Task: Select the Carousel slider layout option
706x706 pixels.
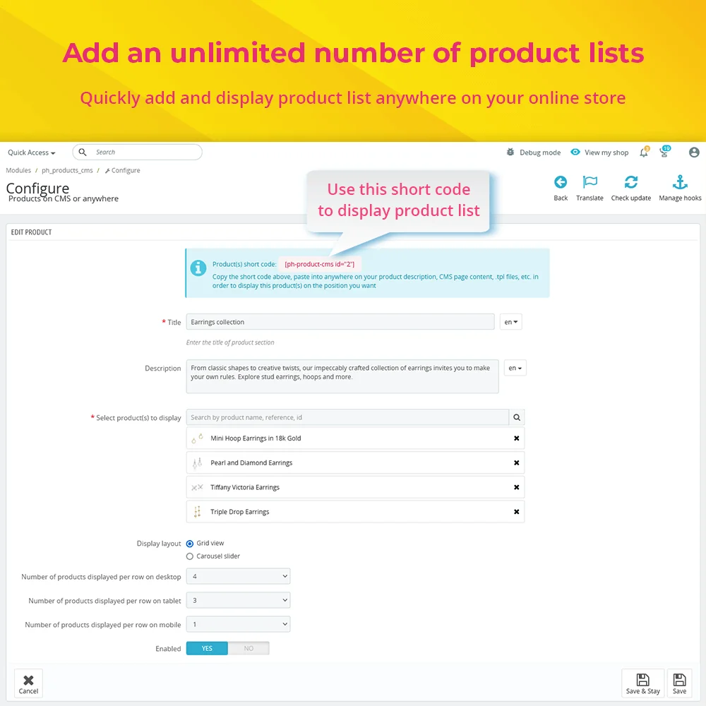Action: pyautogui.click(x=190, y=556)
